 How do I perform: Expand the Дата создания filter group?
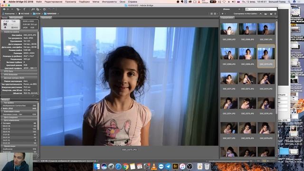(x=19, y=117)
